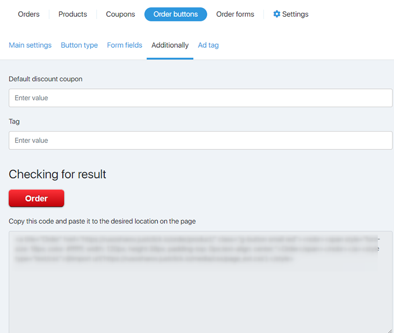This screenshot has width=394, height=333.
Task: Click inside the embed code textarea
Action: [200, 282]
